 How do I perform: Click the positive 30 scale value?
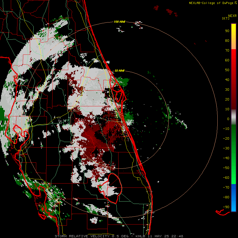coord(227,90)
